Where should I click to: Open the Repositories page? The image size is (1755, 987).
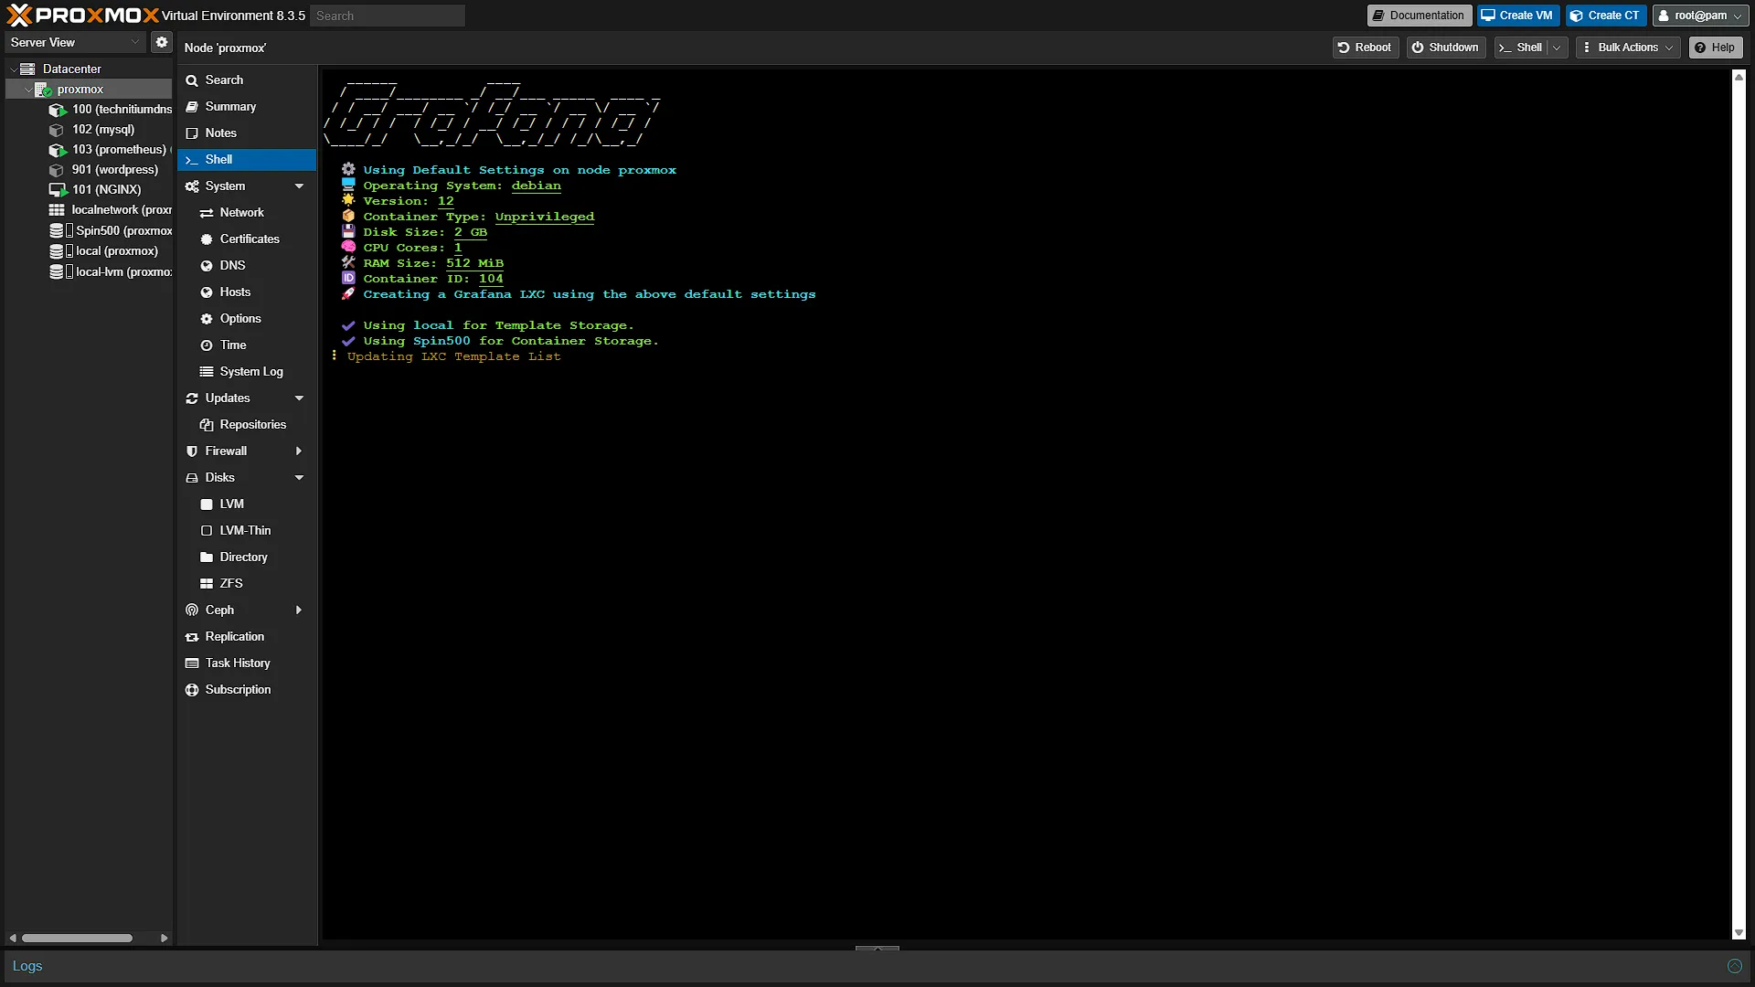(247, 424)
